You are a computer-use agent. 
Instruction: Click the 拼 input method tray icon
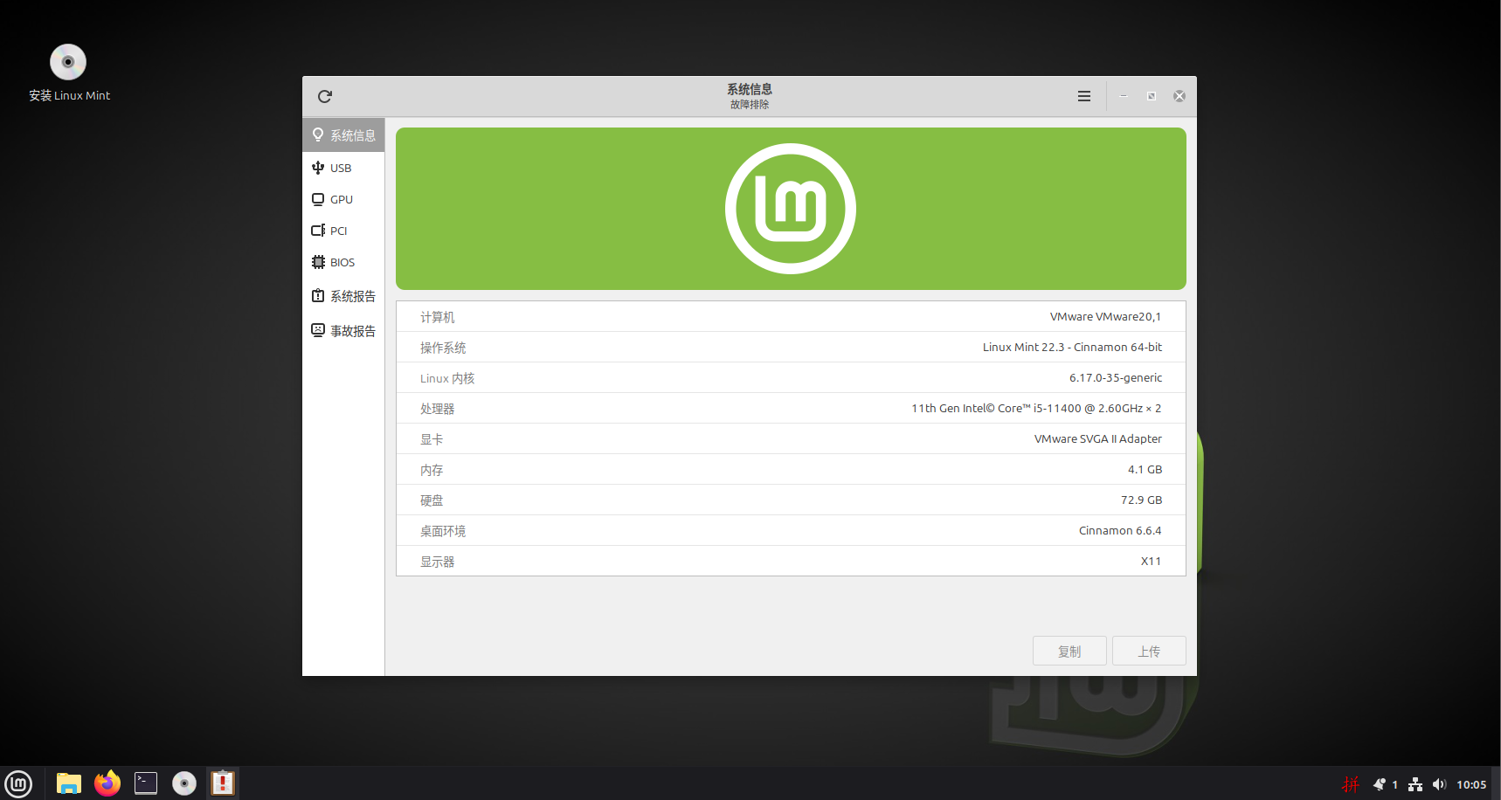[1351, 784]
